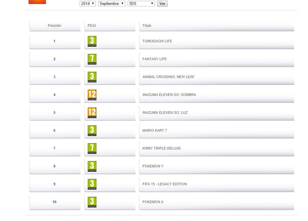The image size is (308, 221).
Task: Click PEGI 3 icon for Tomodachi Life
Action: click(x=92, y=41)
